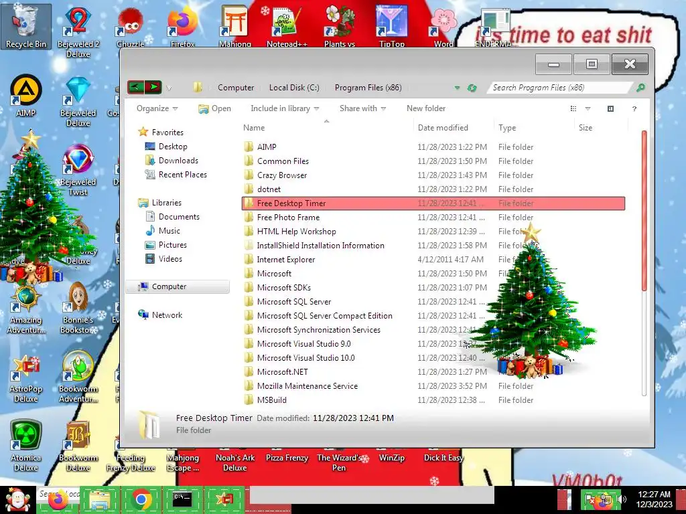Screen dimensions: 686x514
Task: Click the Help question mark icon
Action: pos(634,108)
